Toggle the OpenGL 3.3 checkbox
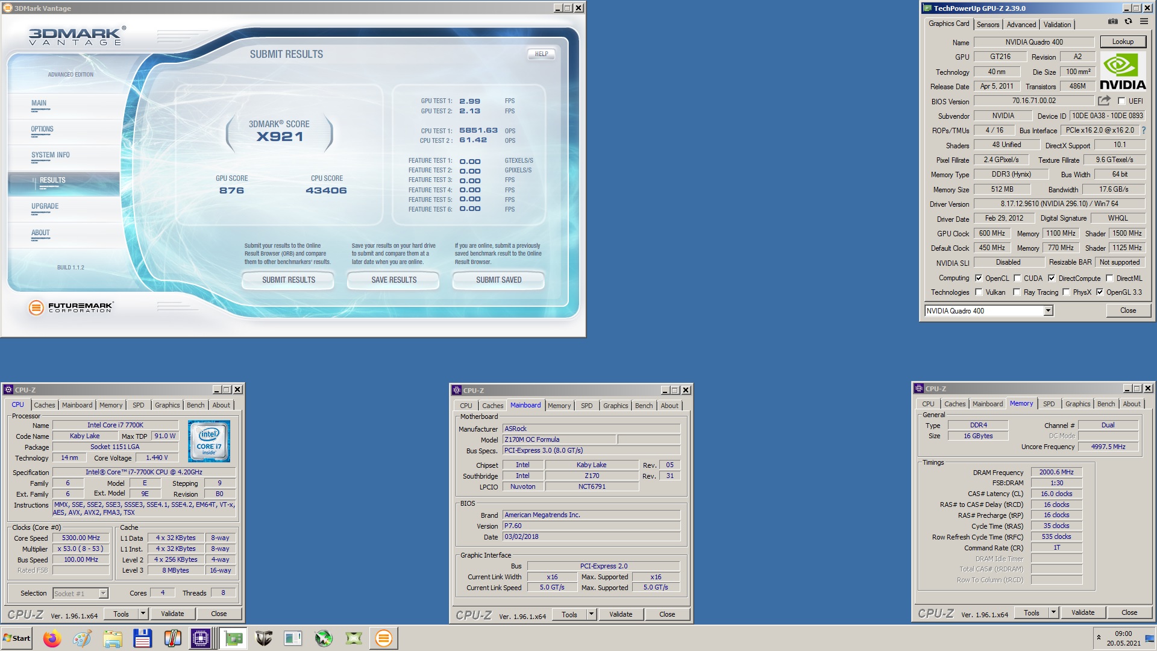 1100,292
